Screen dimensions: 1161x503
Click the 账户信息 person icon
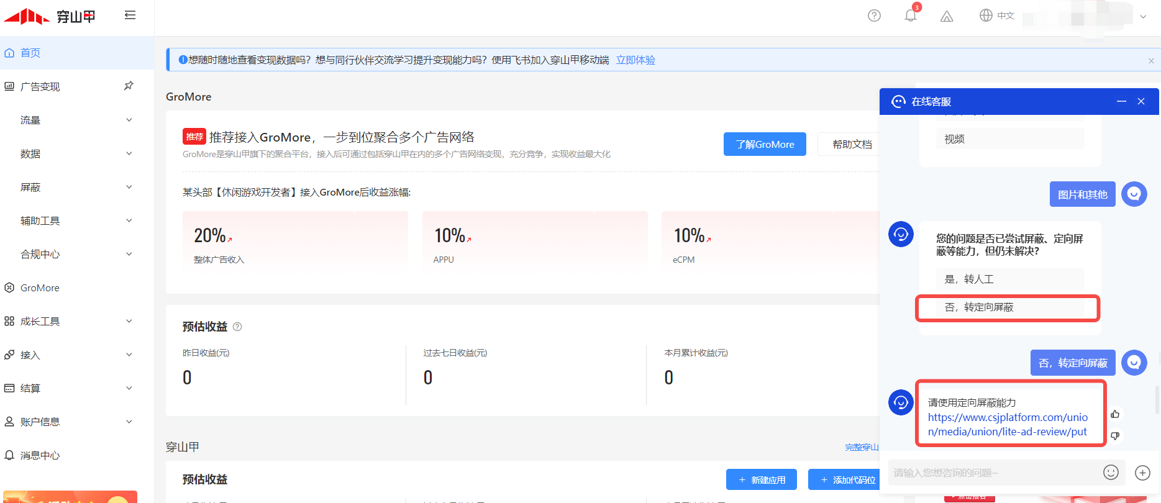tap(9, 422)
